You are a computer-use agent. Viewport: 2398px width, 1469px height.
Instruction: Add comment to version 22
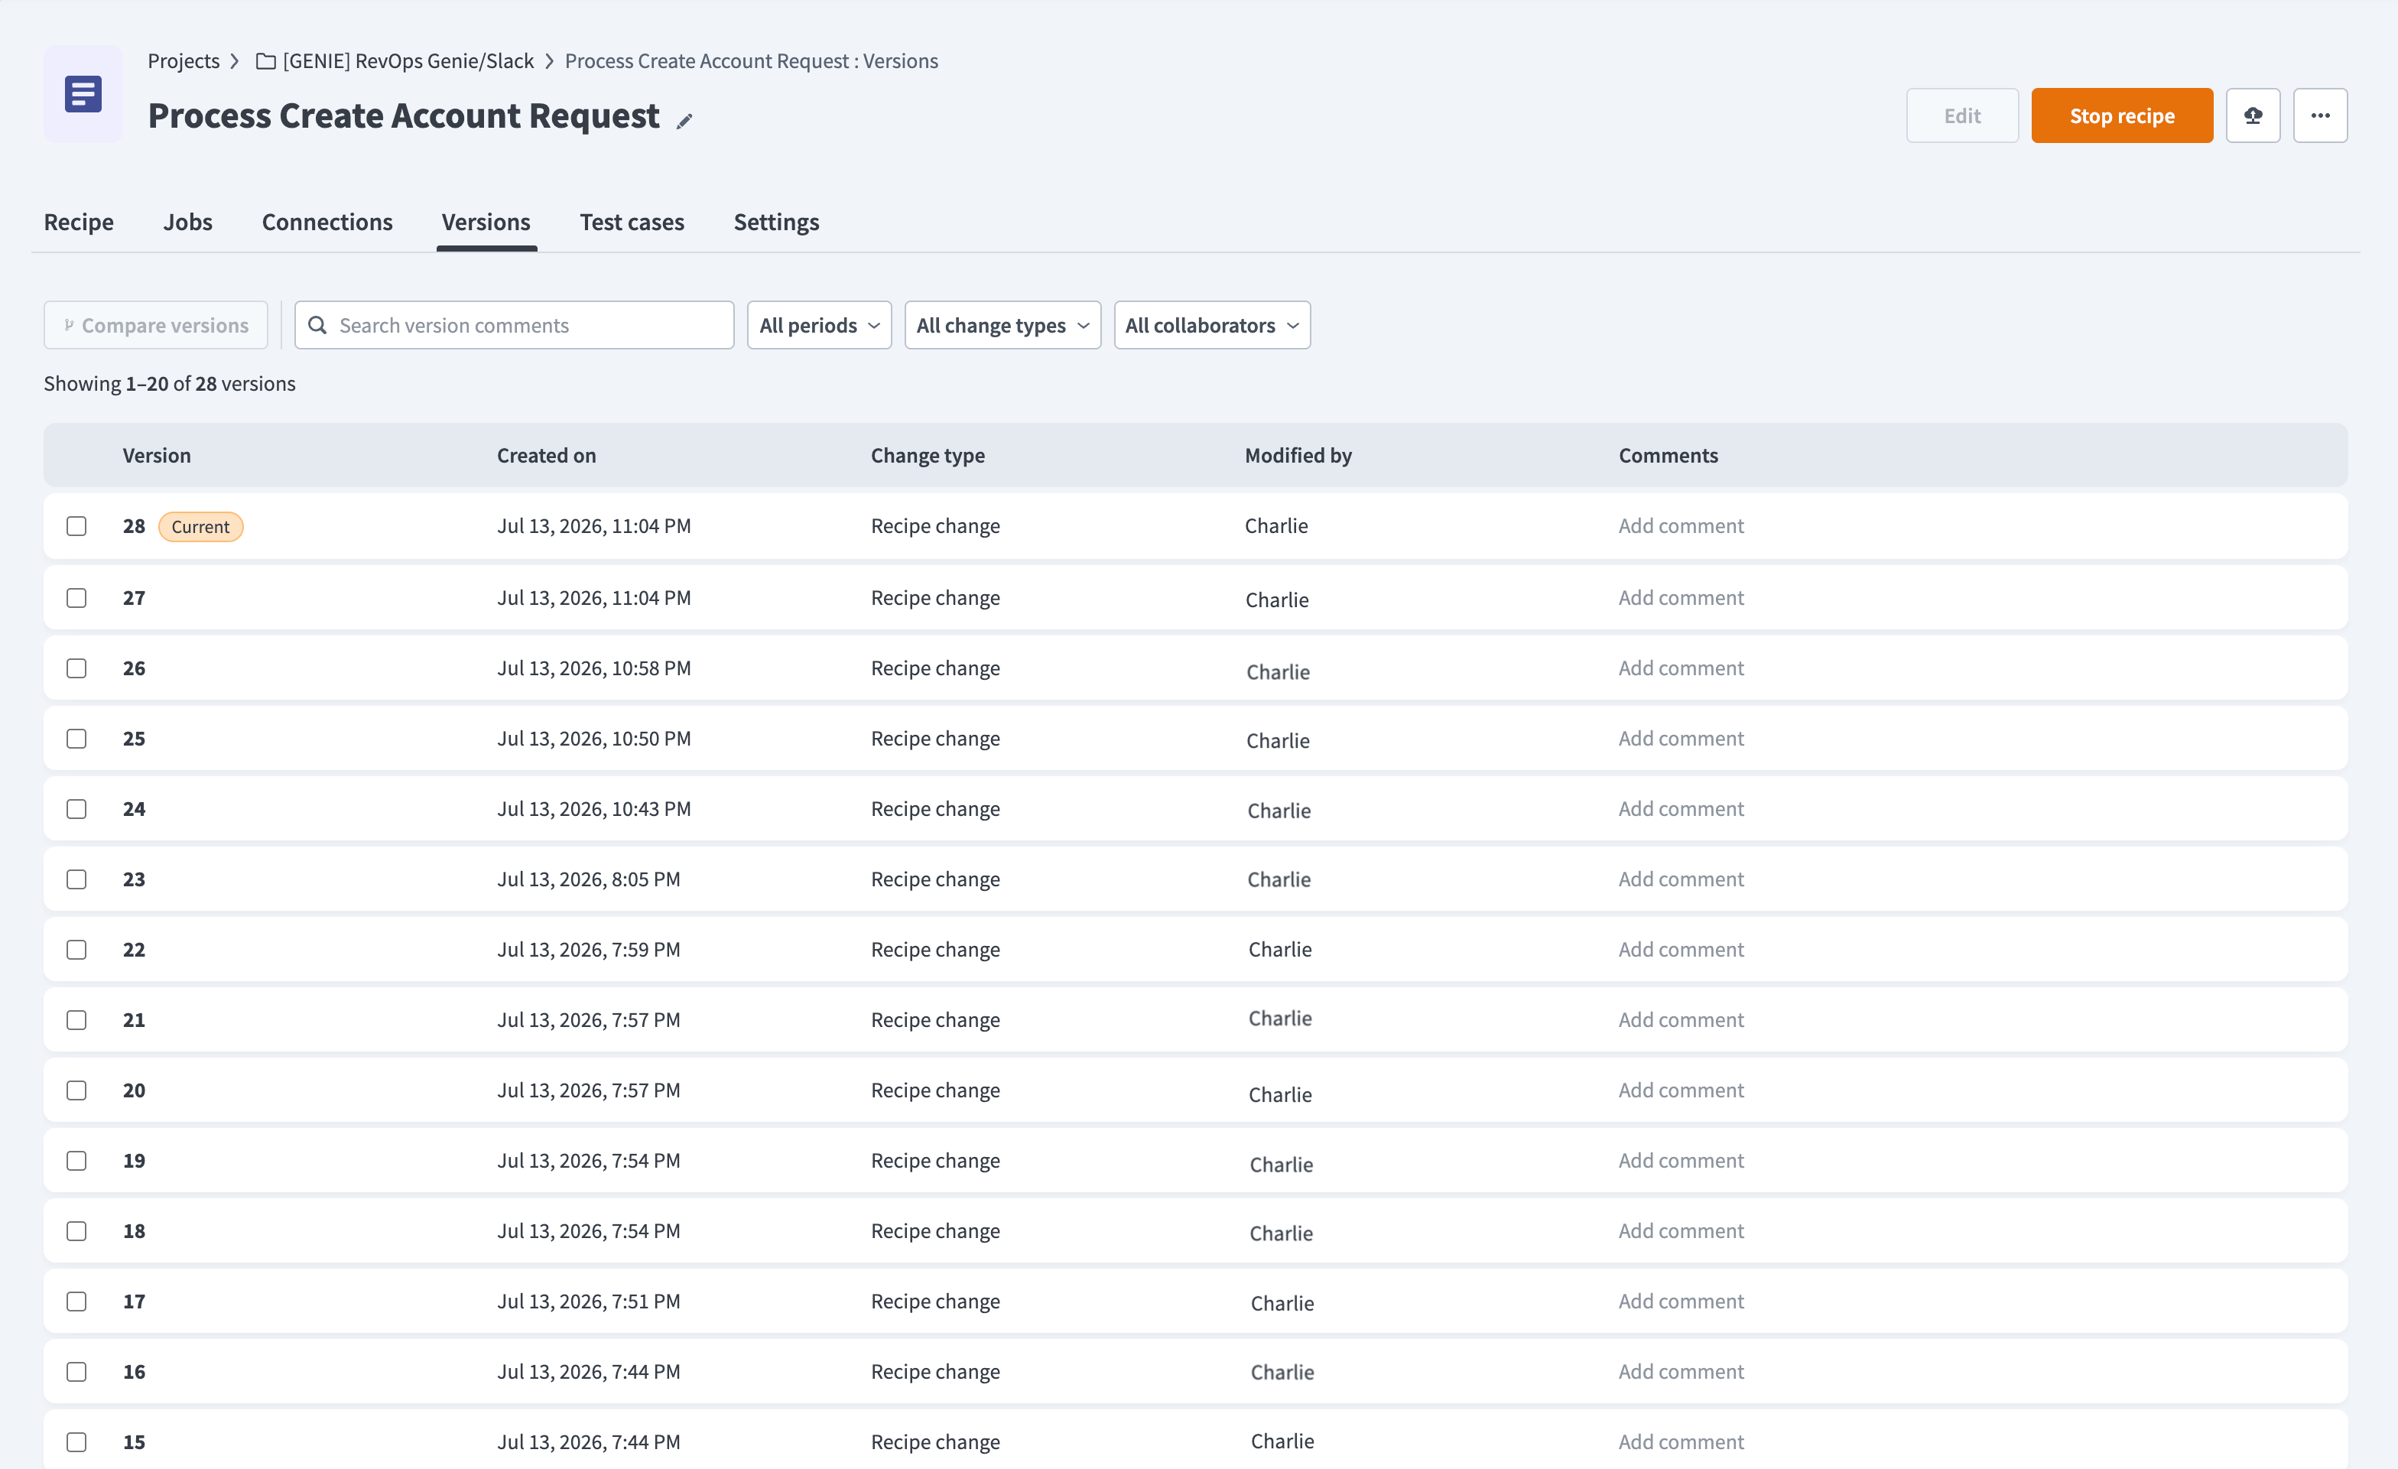tap(1681, 949)
